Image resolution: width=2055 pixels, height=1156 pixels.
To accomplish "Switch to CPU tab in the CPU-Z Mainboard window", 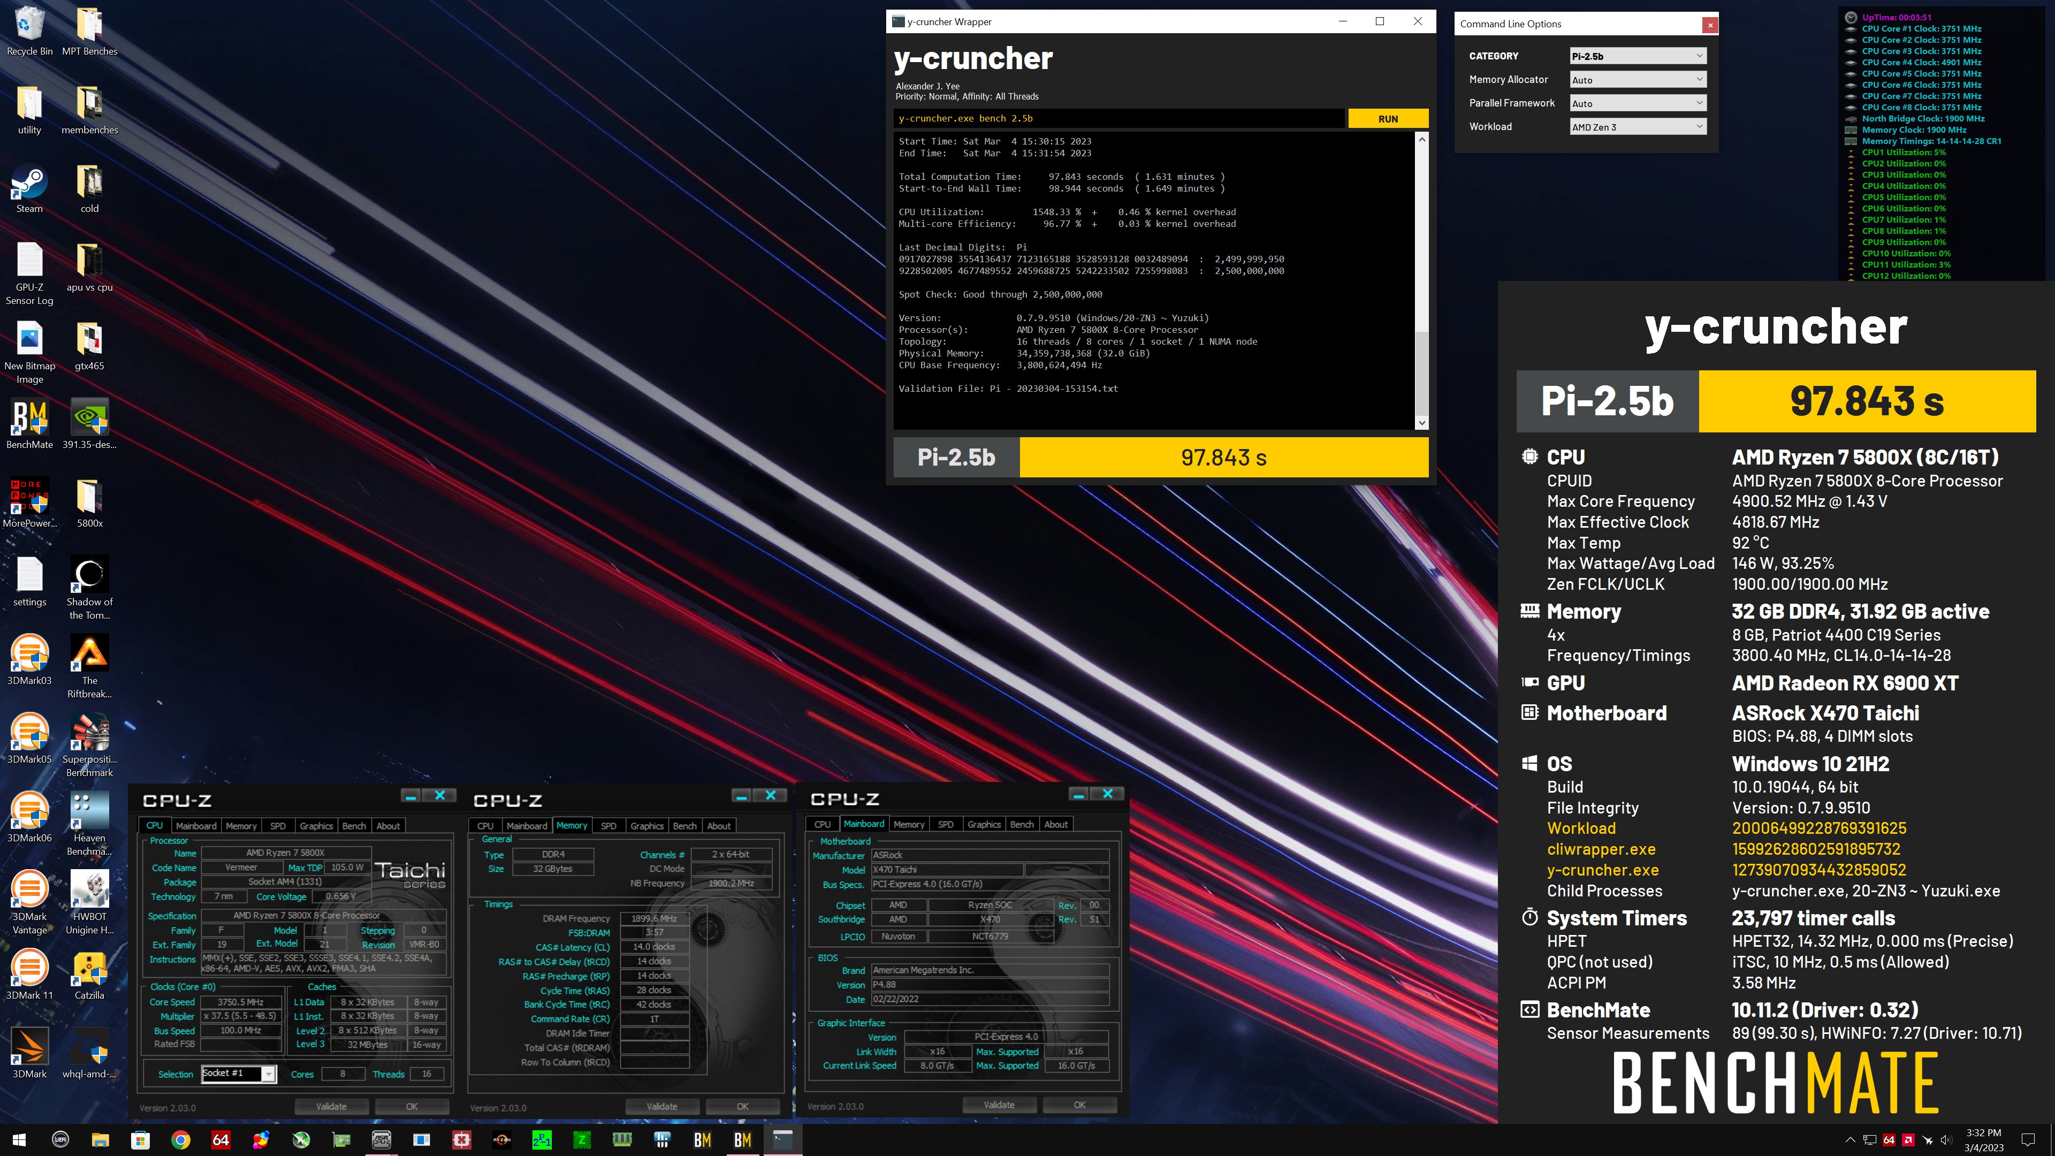I will click(823, 824).
